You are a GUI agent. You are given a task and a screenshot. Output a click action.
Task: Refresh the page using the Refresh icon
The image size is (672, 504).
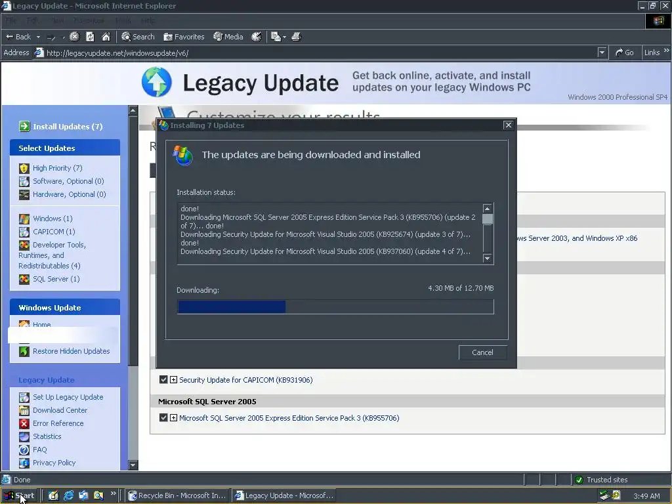pos(90,37)
